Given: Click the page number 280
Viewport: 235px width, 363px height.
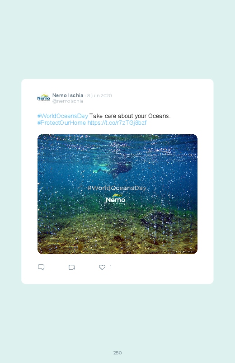Looking at the screenshot, I should (x=117, y=353).
